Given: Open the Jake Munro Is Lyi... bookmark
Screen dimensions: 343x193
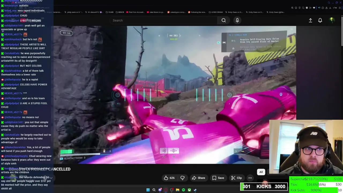Looking at the screenshot, I should pyautogui.click(x=155, y=12).
